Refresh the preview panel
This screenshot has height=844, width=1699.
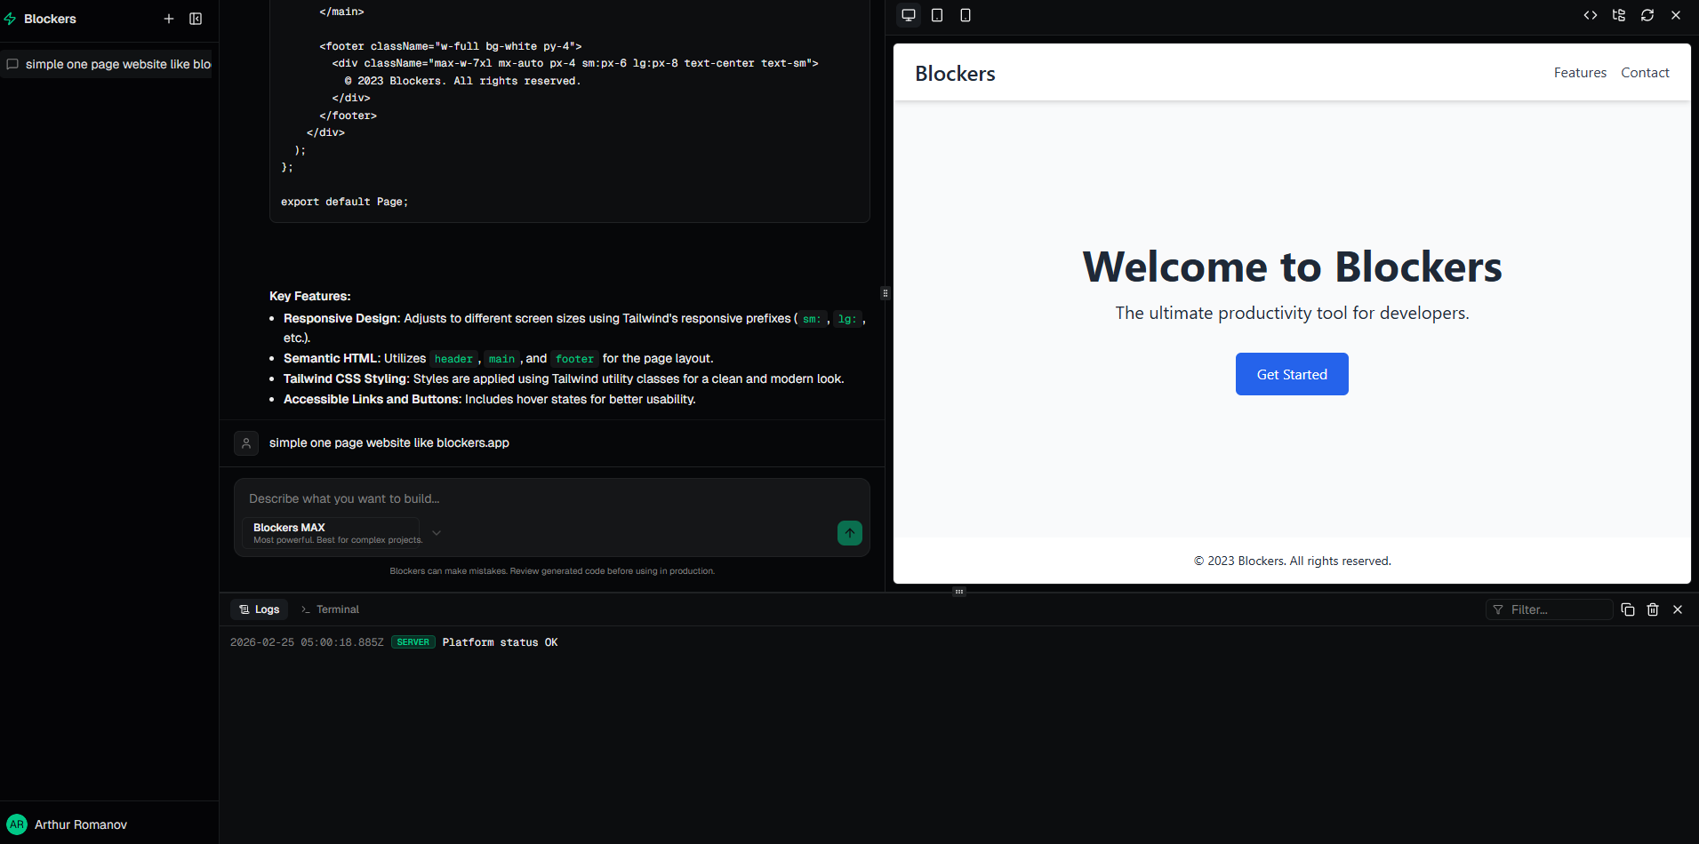tap(1647, 15)
